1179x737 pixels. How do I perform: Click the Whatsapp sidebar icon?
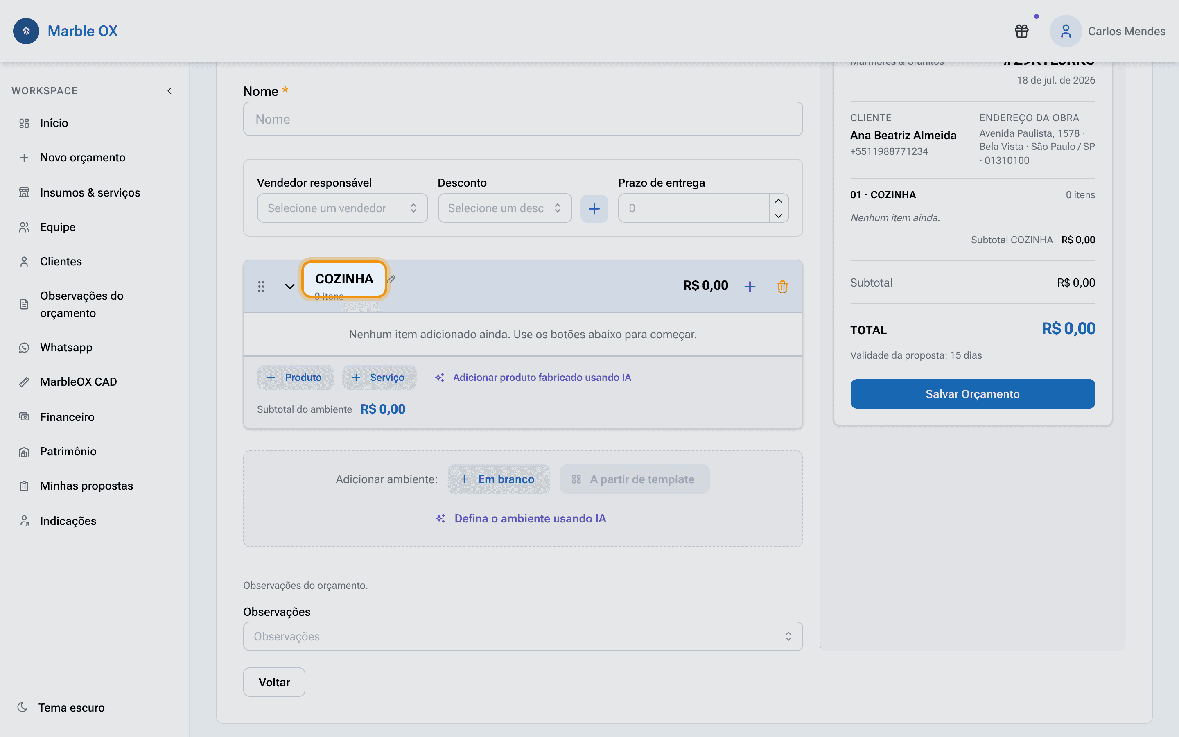24,348
